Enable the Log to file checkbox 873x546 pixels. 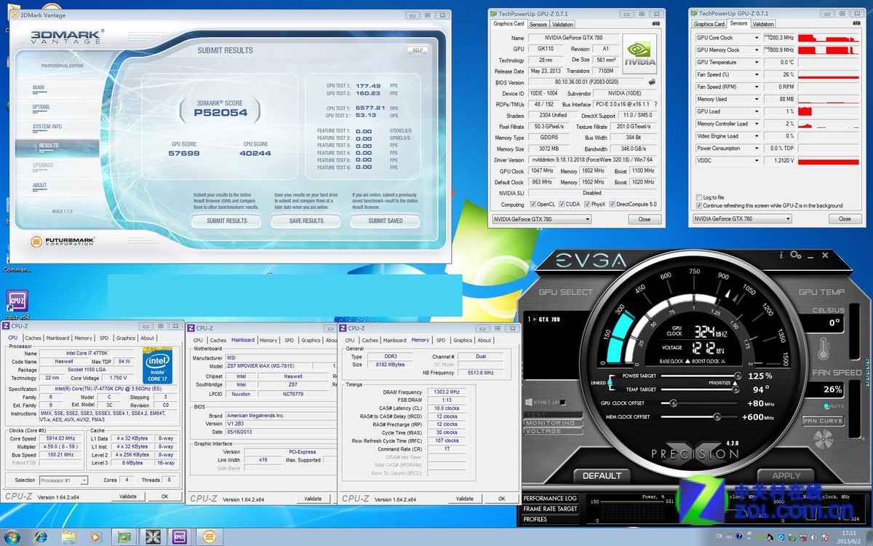(x=698, y=197)
